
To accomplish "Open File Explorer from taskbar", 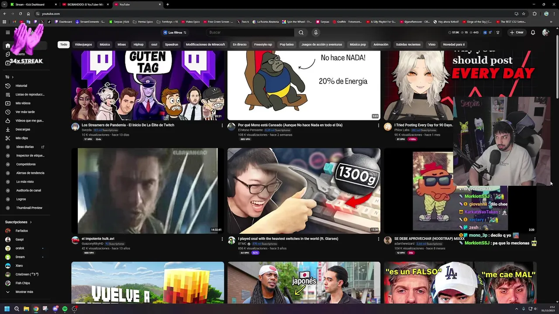I will pyautogui.click(x=26, y=309).
